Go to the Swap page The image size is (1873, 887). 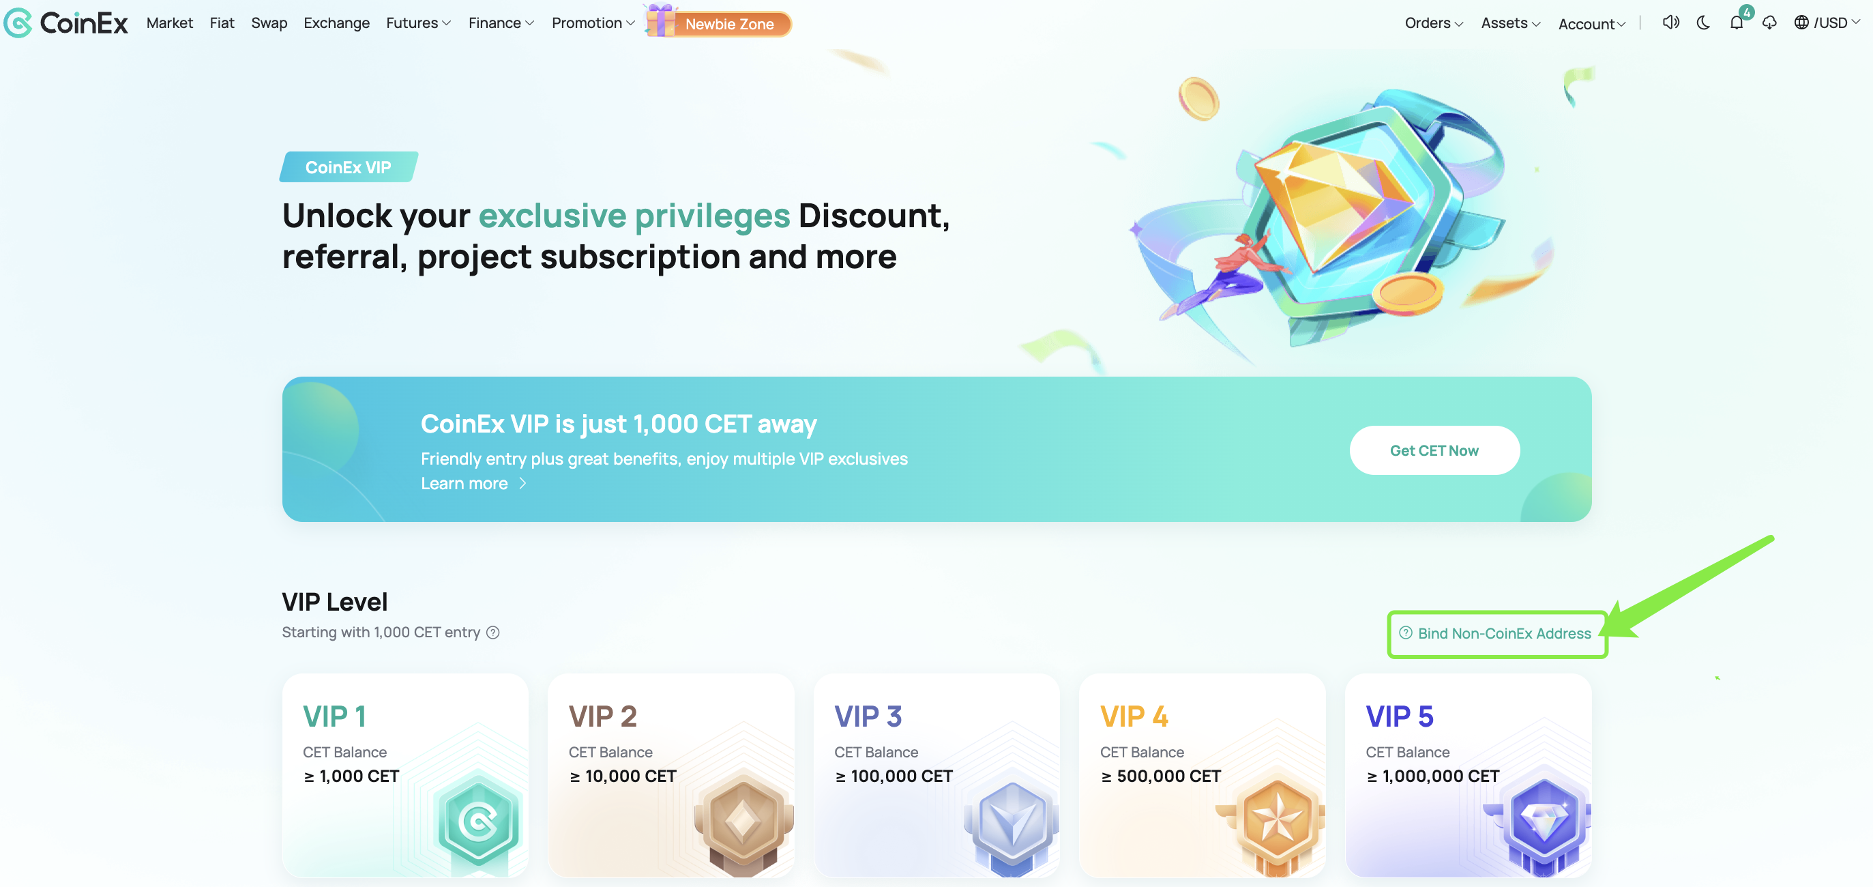click(x=269, y=23)
